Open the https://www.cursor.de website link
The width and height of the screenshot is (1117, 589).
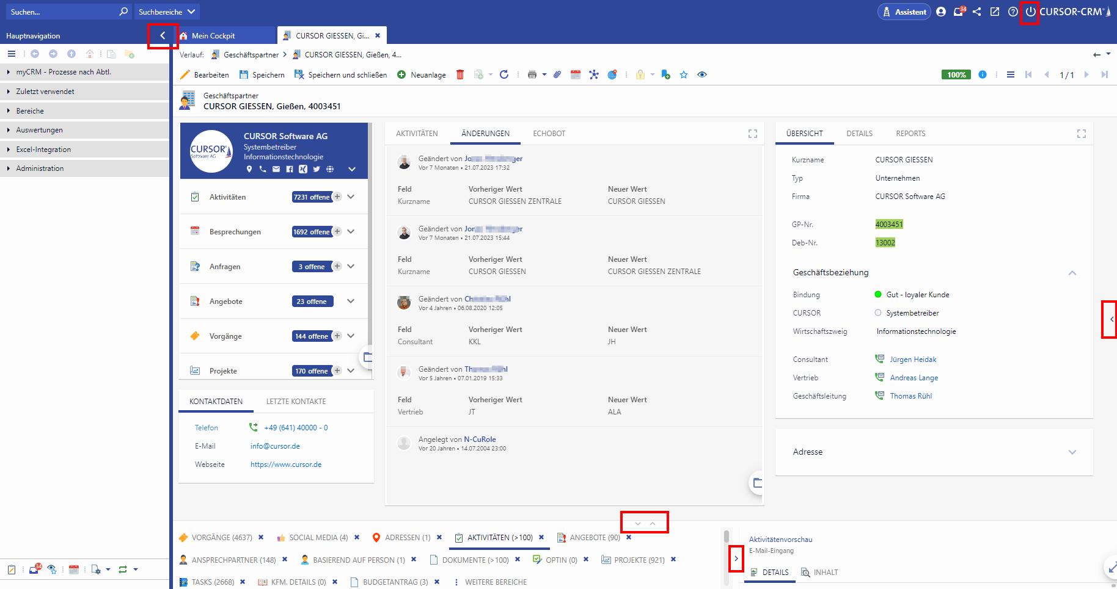[x=285, y=464]
